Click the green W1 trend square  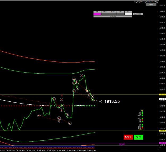(142, 126)
